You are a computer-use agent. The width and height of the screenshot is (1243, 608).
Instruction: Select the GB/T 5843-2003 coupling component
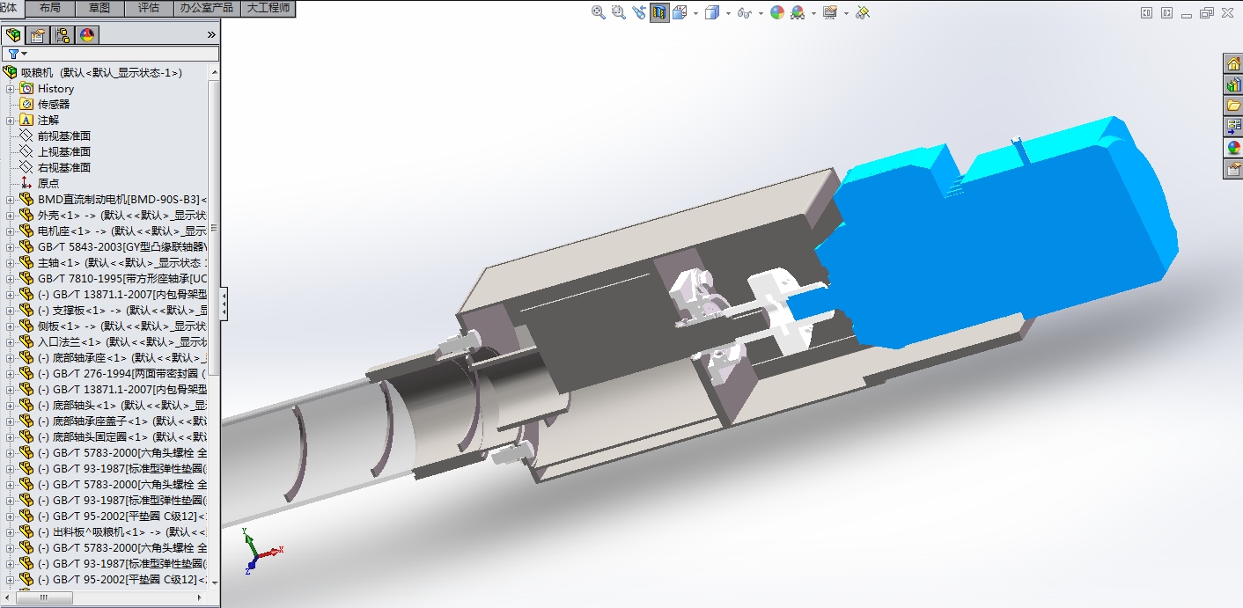click(114, 247)
